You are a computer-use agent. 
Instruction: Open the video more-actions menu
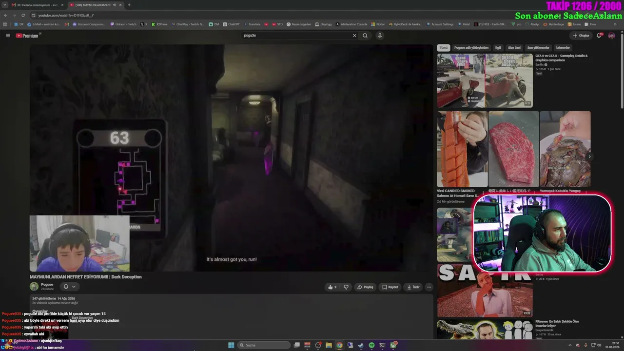[x=429, y=287]
